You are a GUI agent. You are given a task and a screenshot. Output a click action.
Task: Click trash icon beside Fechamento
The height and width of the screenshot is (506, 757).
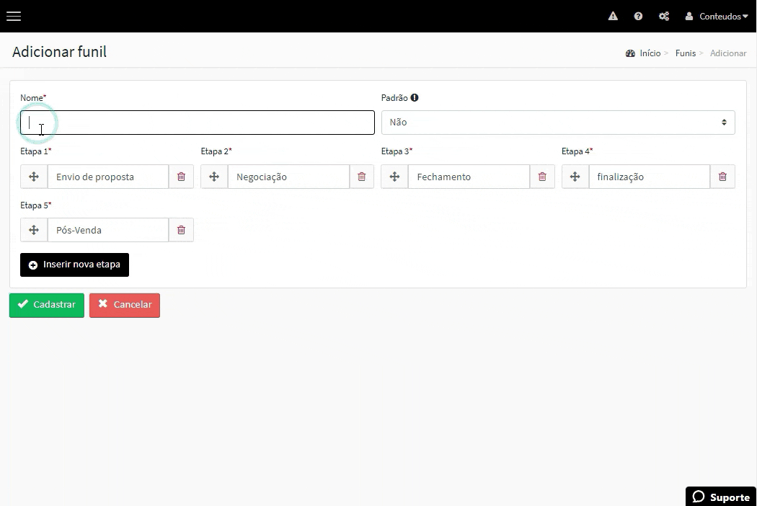(x=542, y=177)
